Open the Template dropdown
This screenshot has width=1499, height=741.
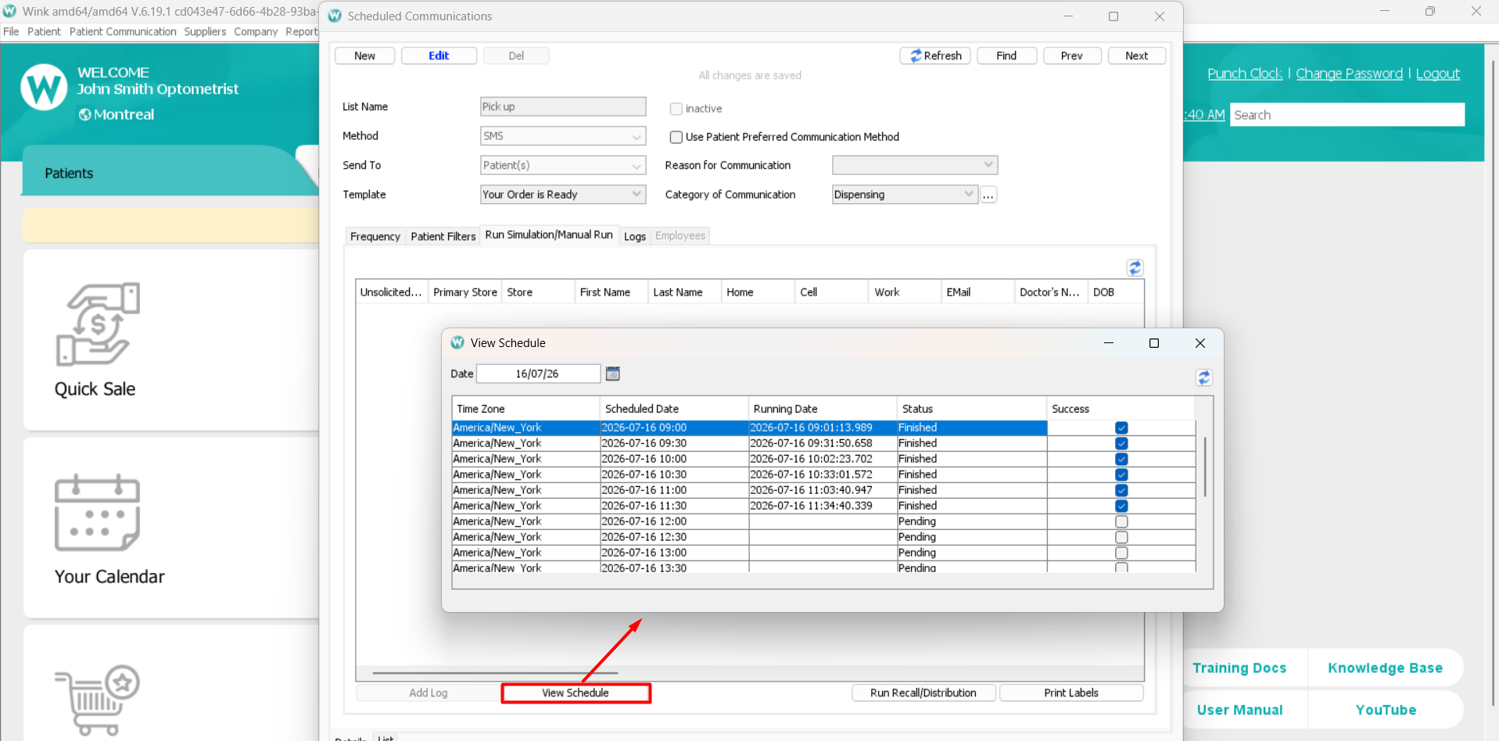click(563, 195)
